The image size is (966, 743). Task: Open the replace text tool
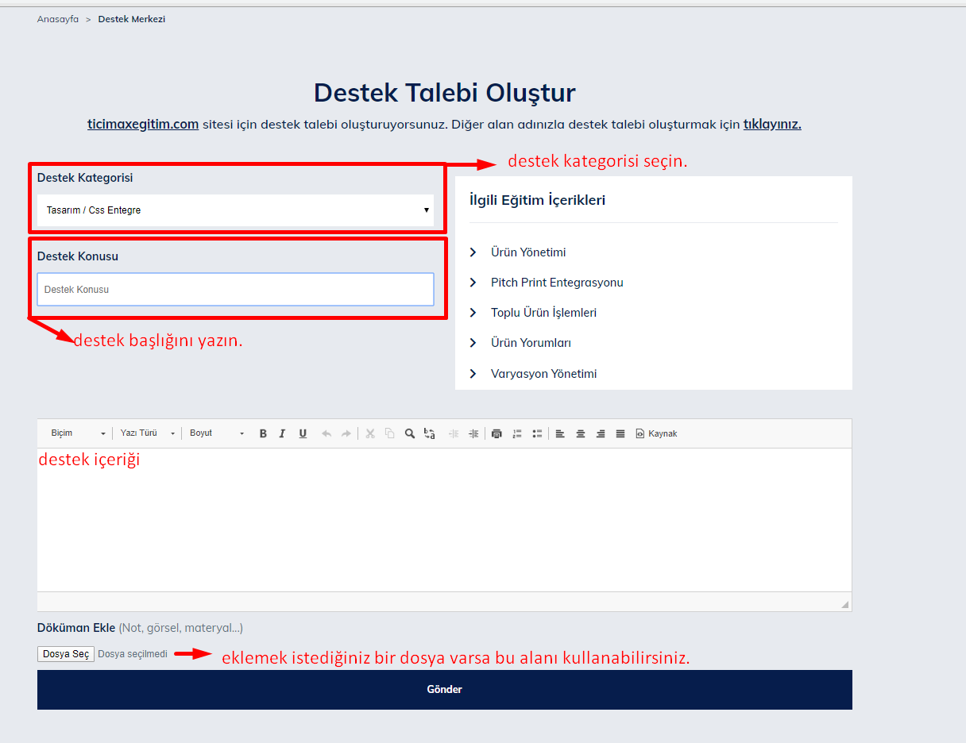pos(430,433)
